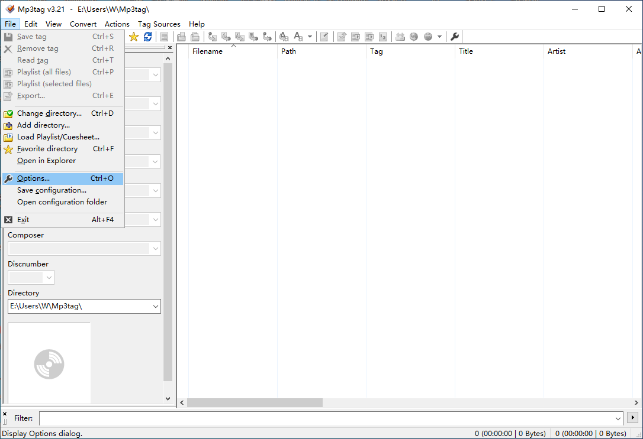
Task: Click the Tag - Filename converter toolbar icon
Action: (213, 37)
